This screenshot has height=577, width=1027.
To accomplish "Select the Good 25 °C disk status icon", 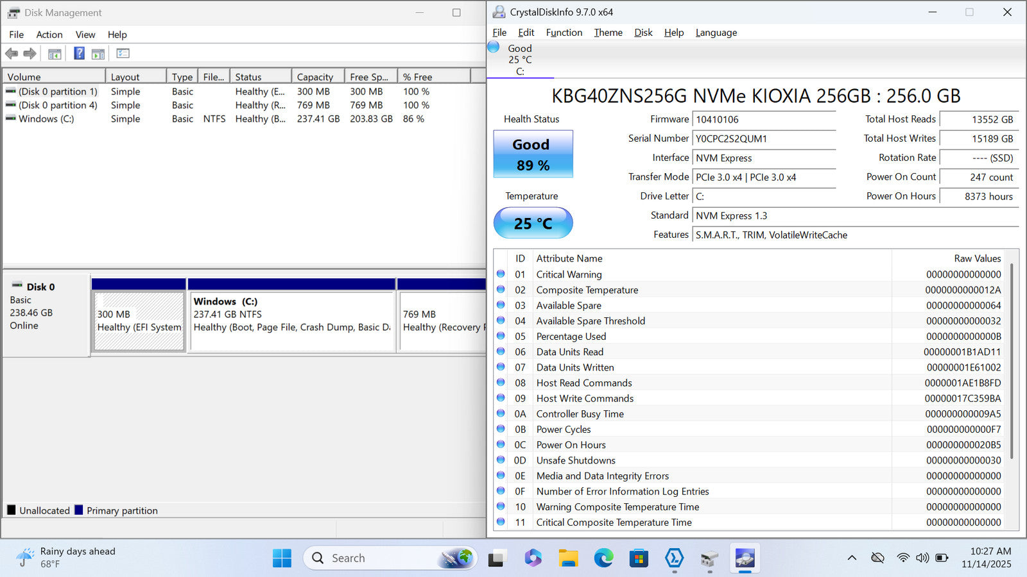I will (494, 47).
